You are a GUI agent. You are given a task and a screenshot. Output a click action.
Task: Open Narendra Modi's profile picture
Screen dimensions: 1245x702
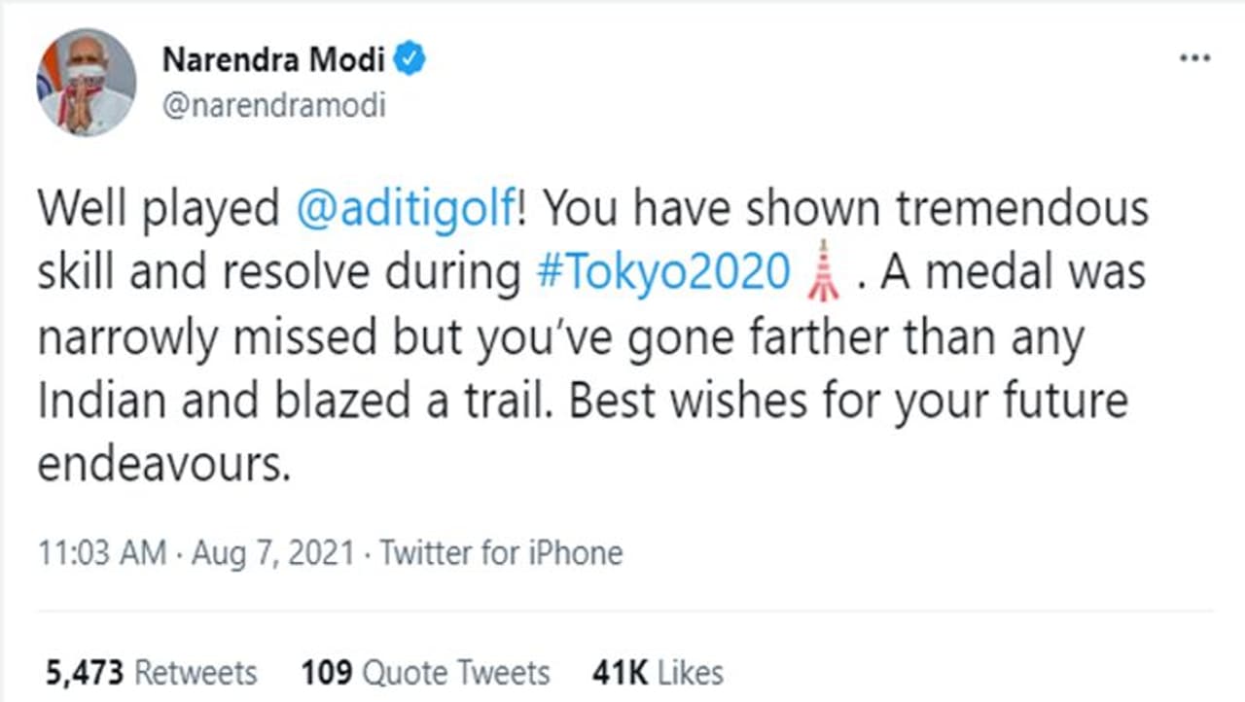[86, 82]
